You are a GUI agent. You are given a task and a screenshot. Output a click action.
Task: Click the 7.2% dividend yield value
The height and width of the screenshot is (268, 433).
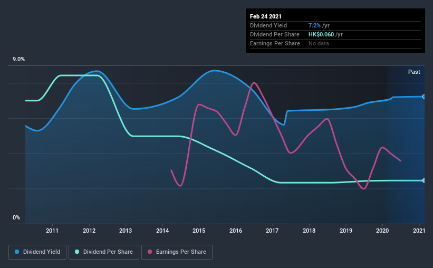click(314, 25)
